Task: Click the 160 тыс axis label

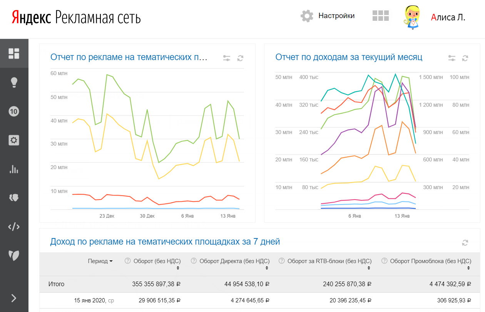Action: (x=309, y=160)
